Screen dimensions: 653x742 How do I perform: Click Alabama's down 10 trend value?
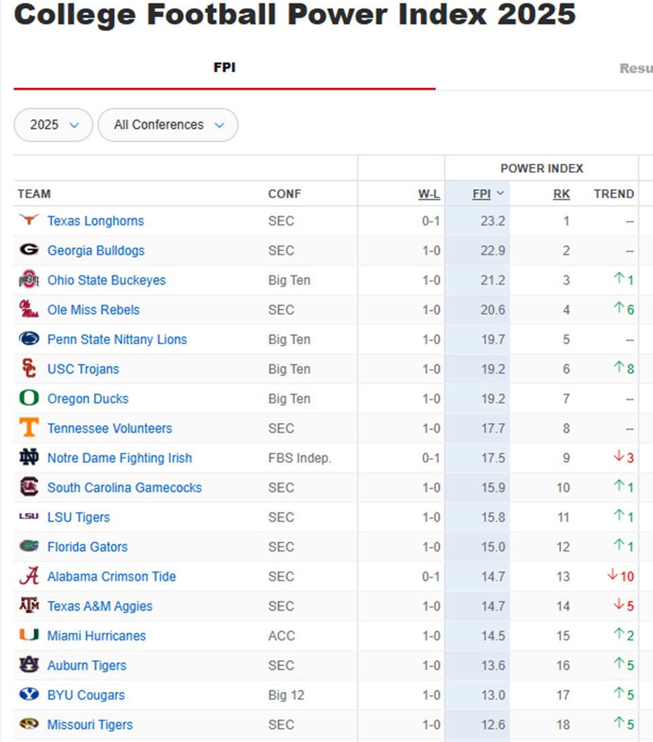[x=620, y=576]
